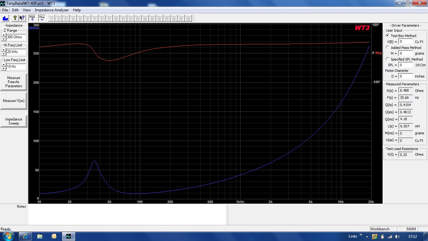Click the V(B) Cu Ft input field
Viewport: 428px width, 241px height.
tap(406, 41)
